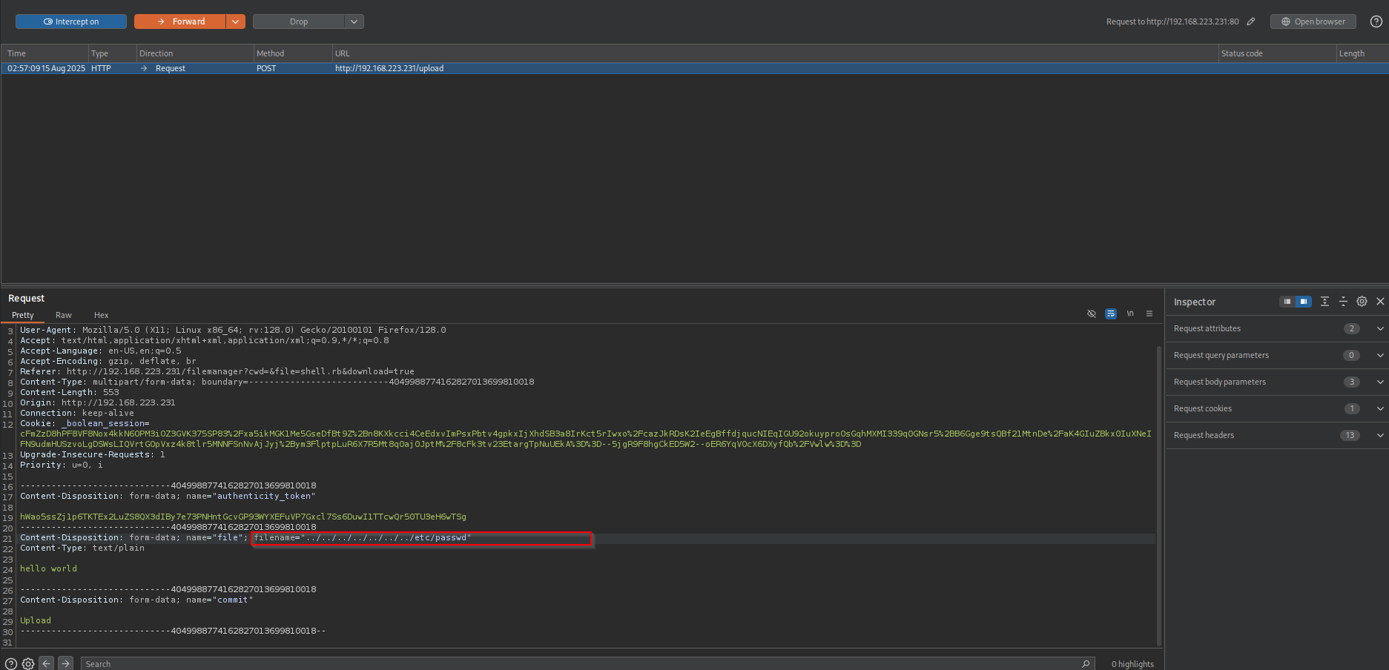Click the Request body parameters count badge 3

[1351, 382]
